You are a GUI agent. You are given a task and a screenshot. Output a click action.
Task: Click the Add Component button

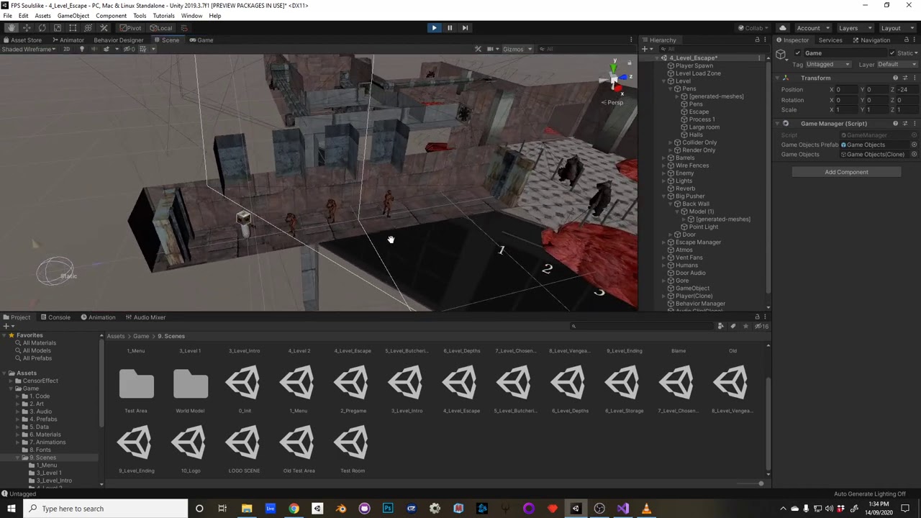pos(846,172)
